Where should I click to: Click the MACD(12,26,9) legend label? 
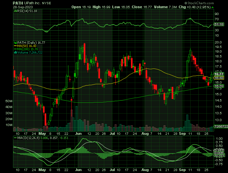[x=28, y=138]
